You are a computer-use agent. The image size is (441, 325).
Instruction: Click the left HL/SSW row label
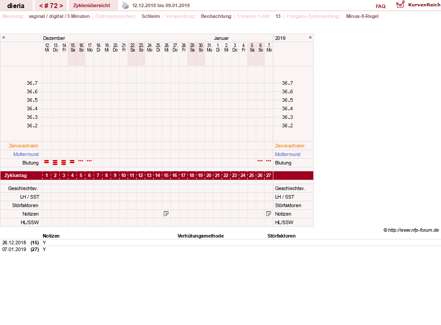point(30,222)
